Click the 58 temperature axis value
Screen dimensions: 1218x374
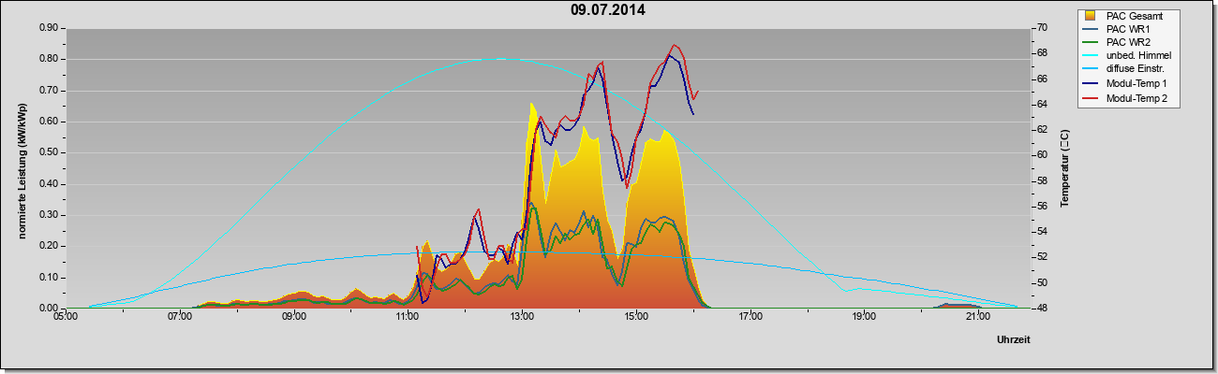click(x=1041, y=180)
